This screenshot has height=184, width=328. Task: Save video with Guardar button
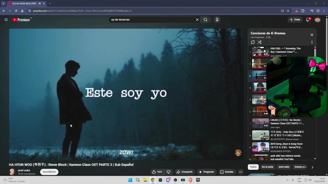point(227,172)
